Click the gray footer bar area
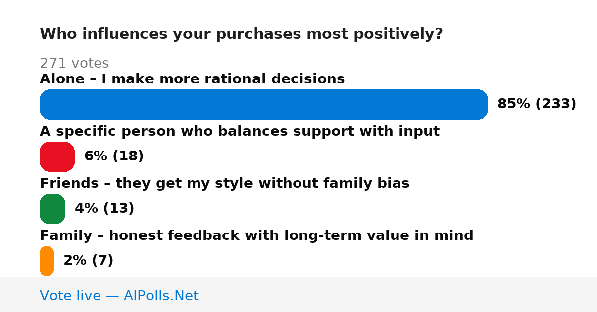Image resolution: width=597 pixels, height=312 pixels. (x=298, y=295)
